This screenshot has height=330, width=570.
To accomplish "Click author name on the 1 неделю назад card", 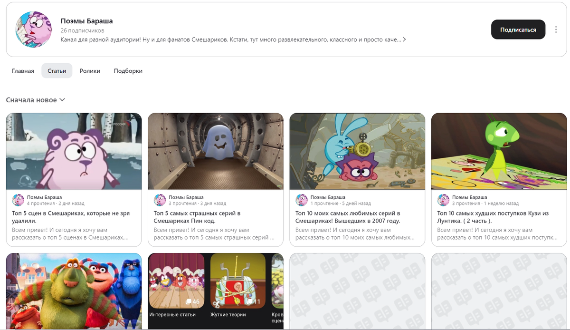I will pyautogui.click(x=469, y=197).
